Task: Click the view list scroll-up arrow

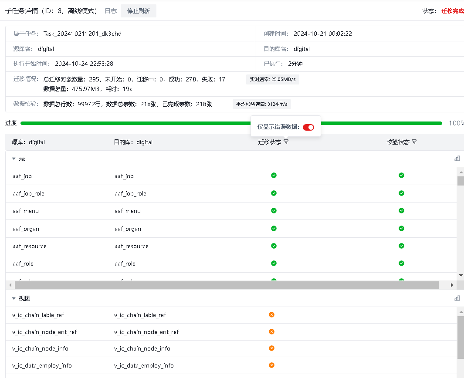Action: click(x=461, y=312)
